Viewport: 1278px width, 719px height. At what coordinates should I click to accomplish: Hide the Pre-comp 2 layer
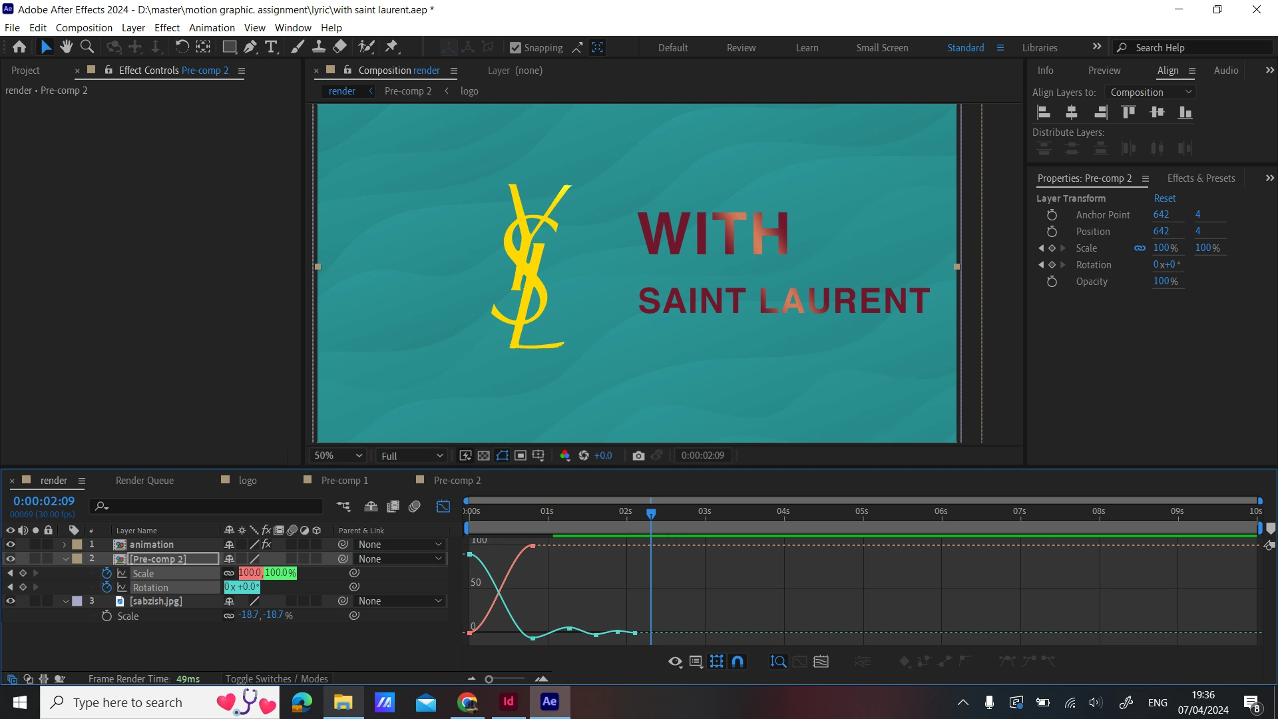tap(11, 559)
